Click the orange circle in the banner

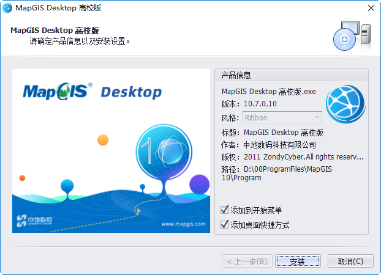click(103, 139)
